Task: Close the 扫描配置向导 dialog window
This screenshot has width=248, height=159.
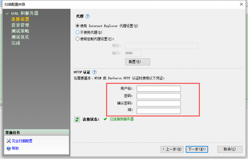Action: [x=241, y=4]
